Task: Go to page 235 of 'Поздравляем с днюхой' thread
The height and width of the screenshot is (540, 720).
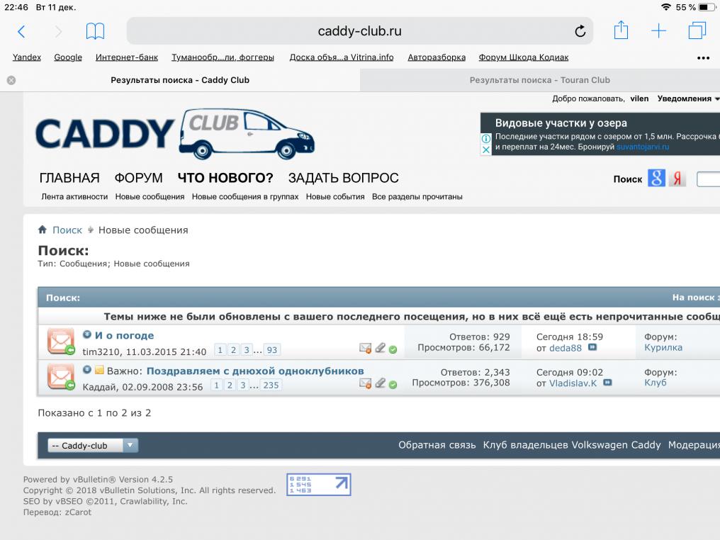Action: click(x=271, y=386)
